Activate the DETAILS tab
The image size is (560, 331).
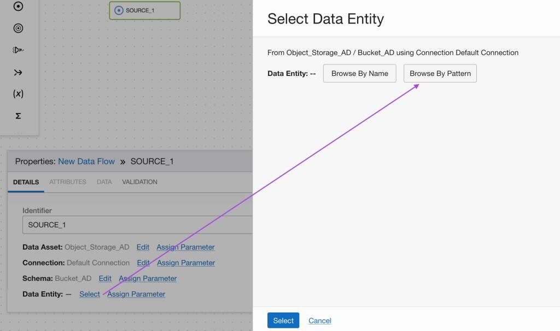pos(26,182)
